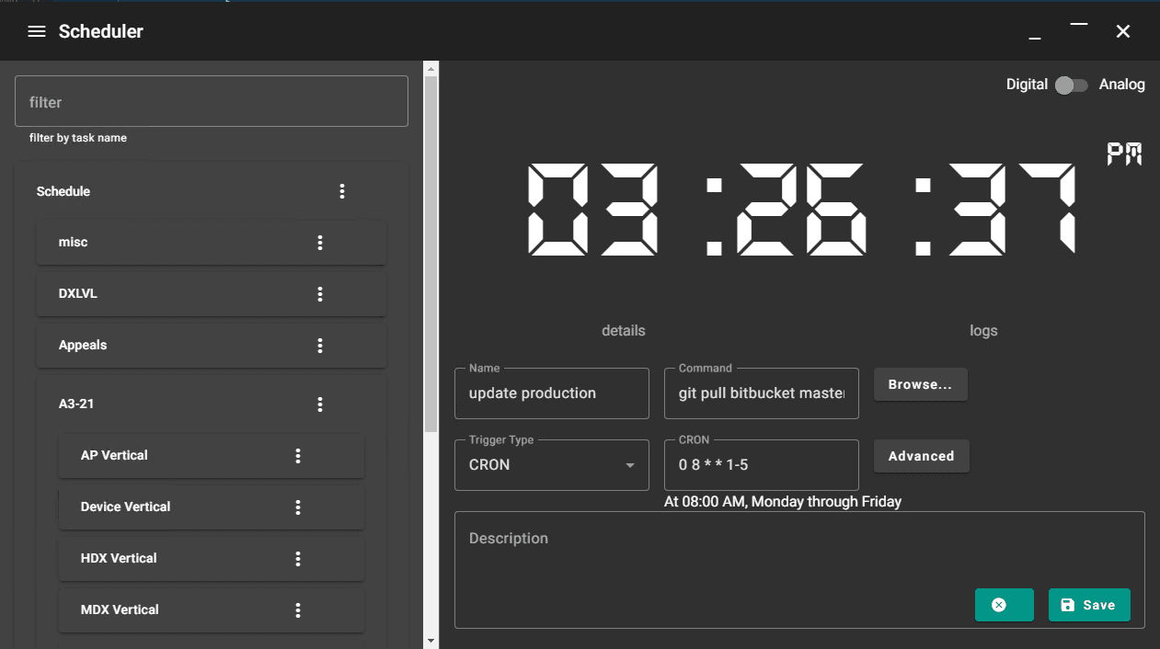Open the three-dot menu for misc
This screenshot has height=649, width=1160.
(x=320, y=243)
